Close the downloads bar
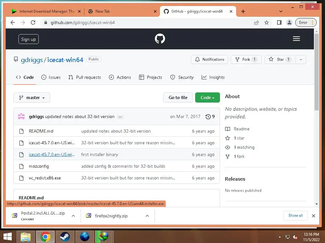Screen dimensions: 325x243 pos(313,216)
